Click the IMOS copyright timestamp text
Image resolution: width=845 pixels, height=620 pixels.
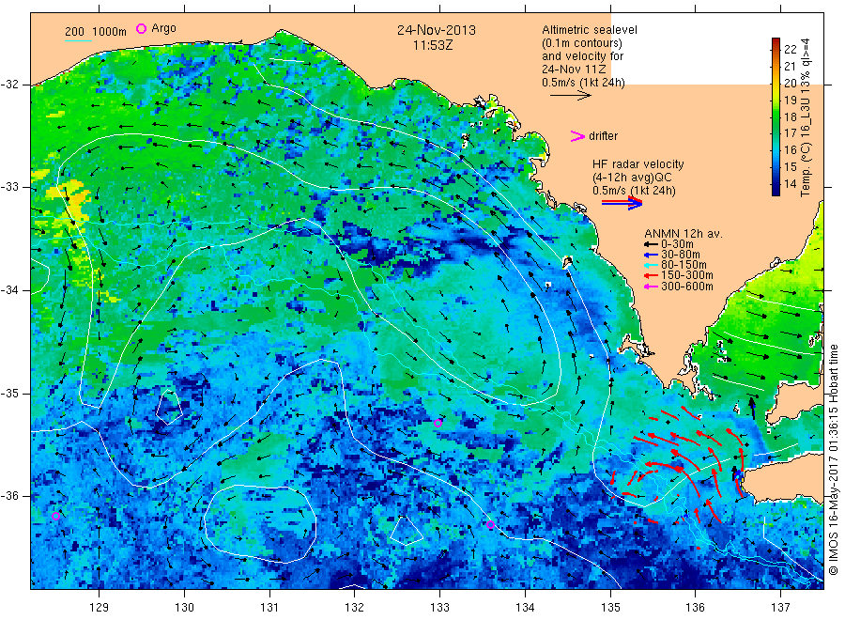[x=834, y=459]
